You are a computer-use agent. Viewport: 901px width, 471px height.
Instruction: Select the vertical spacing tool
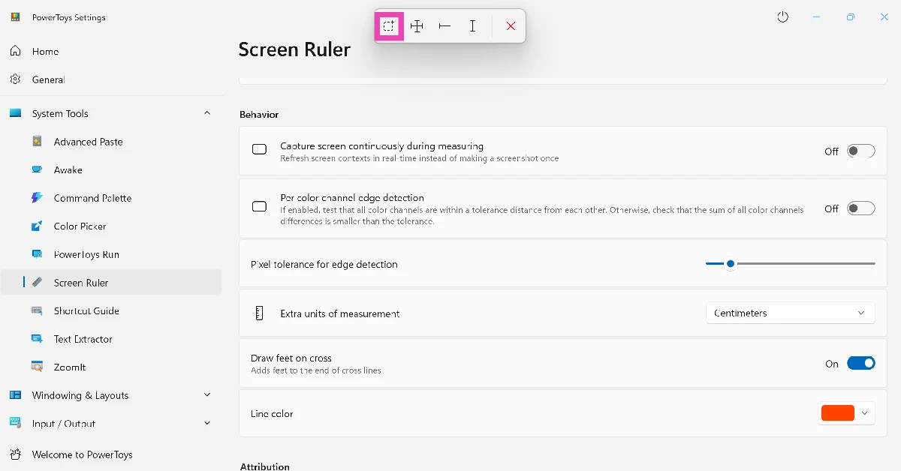click(x=472, y=26)
